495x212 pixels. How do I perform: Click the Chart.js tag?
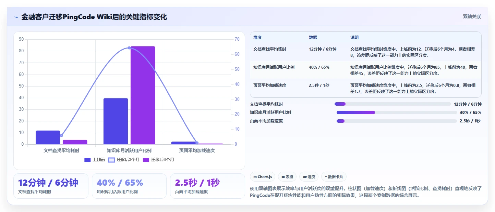click(x=263, y=177)
